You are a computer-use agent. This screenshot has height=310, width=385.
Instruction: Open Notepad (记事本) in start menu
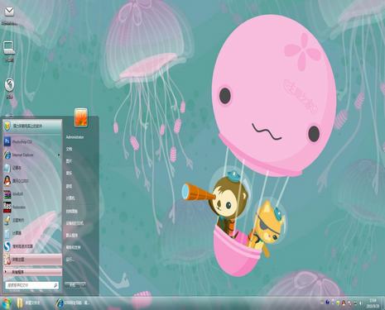click(32, 168)
